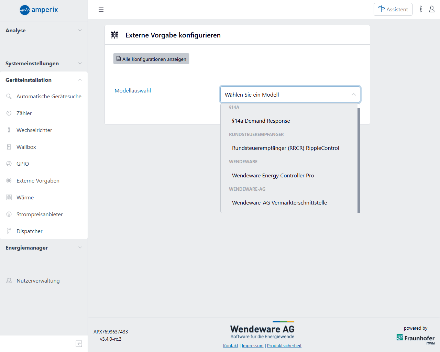Click the Wechselrichter inverter icon
Image resolution: width=440 pixels, height=352 pixels.
(9, 130)
